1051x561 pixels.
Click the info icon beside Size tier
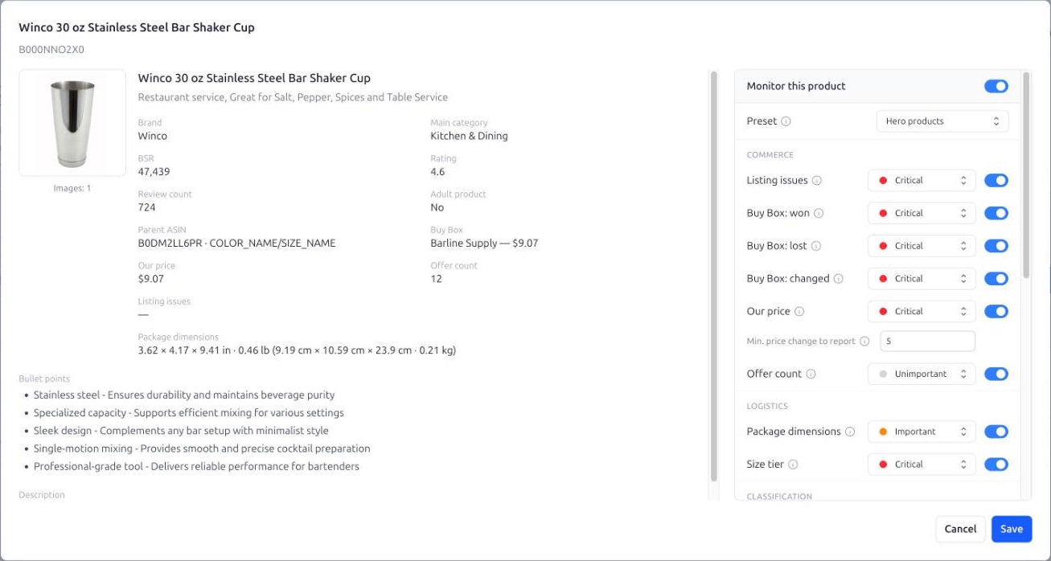[793, 465]
